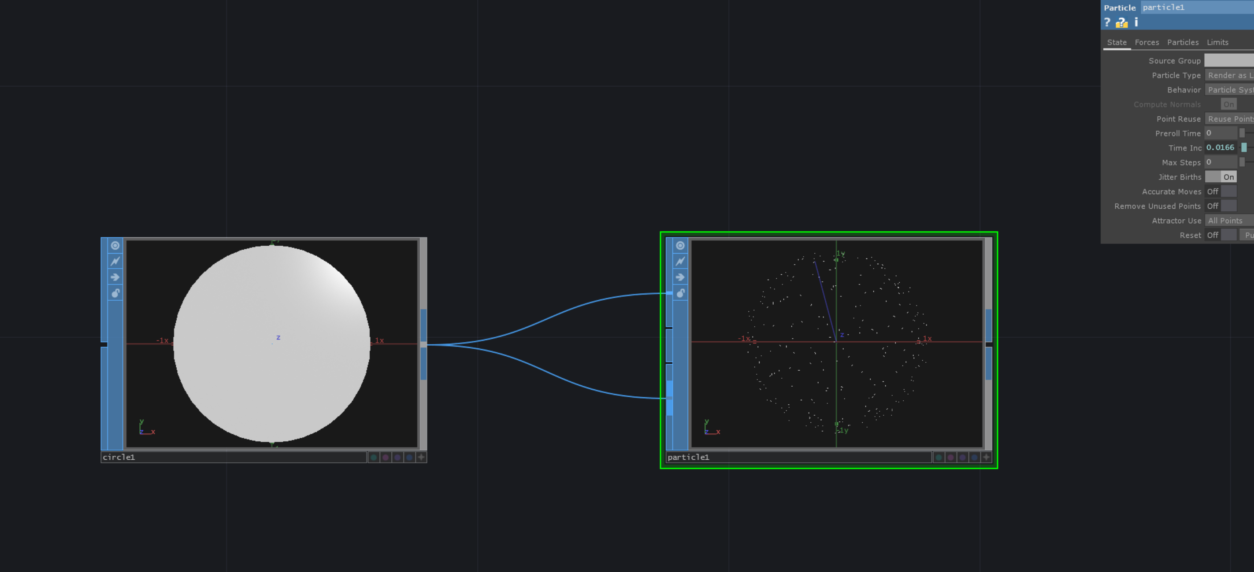1254x572 pixels.
Task: Enable the Remove Unused Points toggle
Action: [x=1221, y=206]
